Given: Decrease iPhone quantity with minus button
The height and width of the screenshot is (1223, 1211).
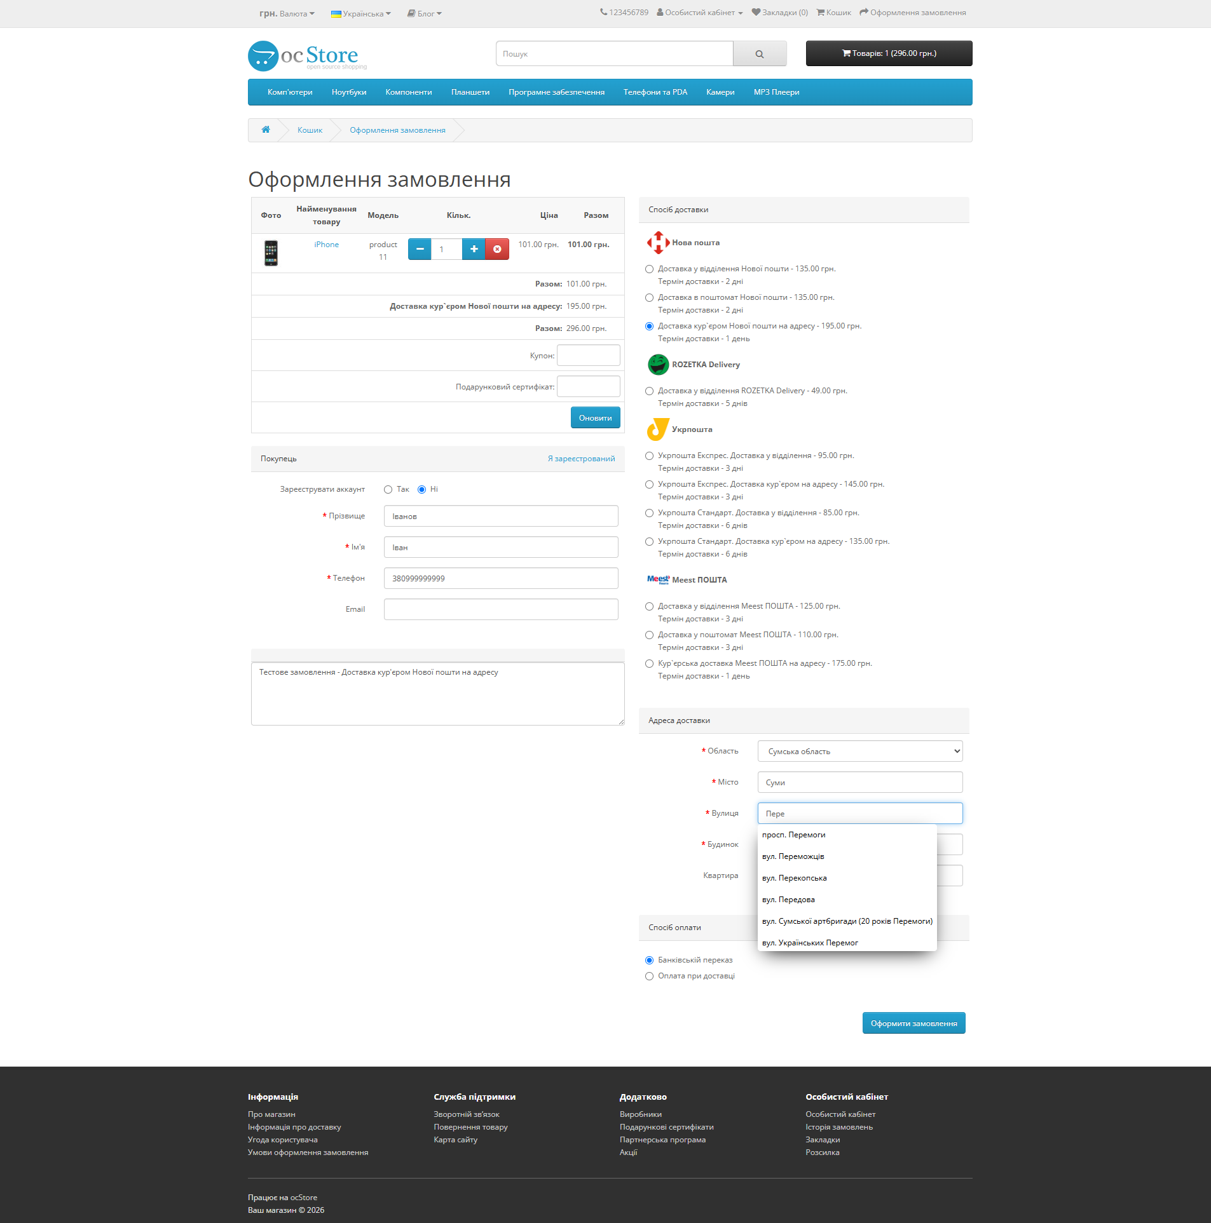Looking at the screenshot, I should [x=420, y=249].
